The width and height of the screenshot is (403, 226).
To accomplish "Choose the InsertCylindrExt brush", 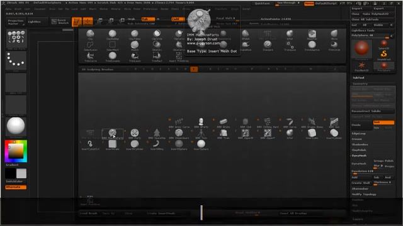I will pyautogui.click(x=90, y=145).
